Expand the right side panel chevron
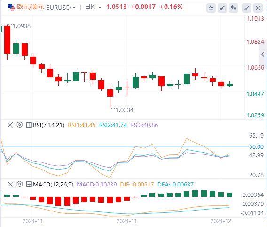Viewport: 267px width, 227px height. pyautogui.click(x=263, y=55)
